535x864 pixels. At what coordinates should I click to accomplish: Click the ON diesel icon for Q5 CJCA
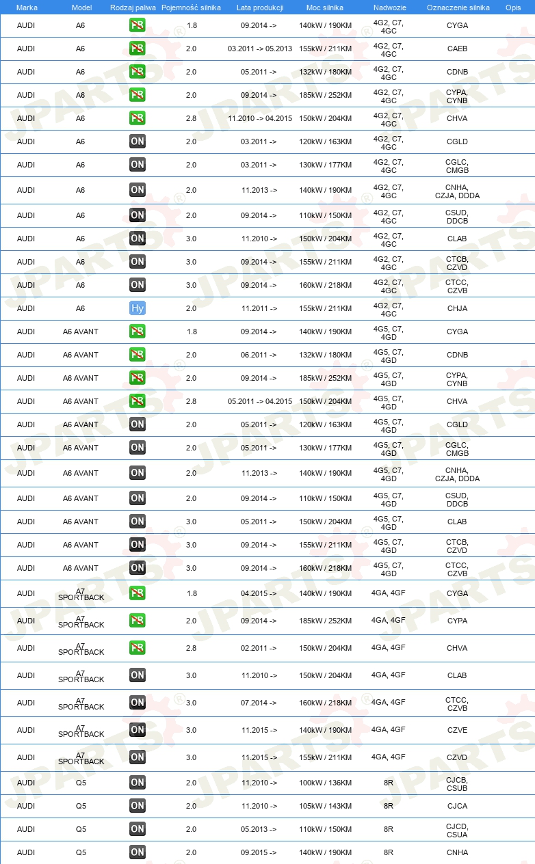tap(138, 806)
